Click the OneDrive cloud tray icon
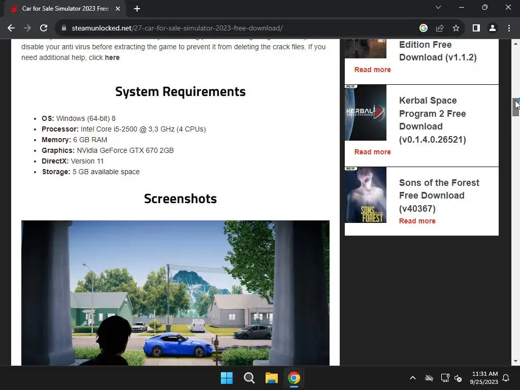The width and height of the screenshot is (520, 390). (429, 378)
